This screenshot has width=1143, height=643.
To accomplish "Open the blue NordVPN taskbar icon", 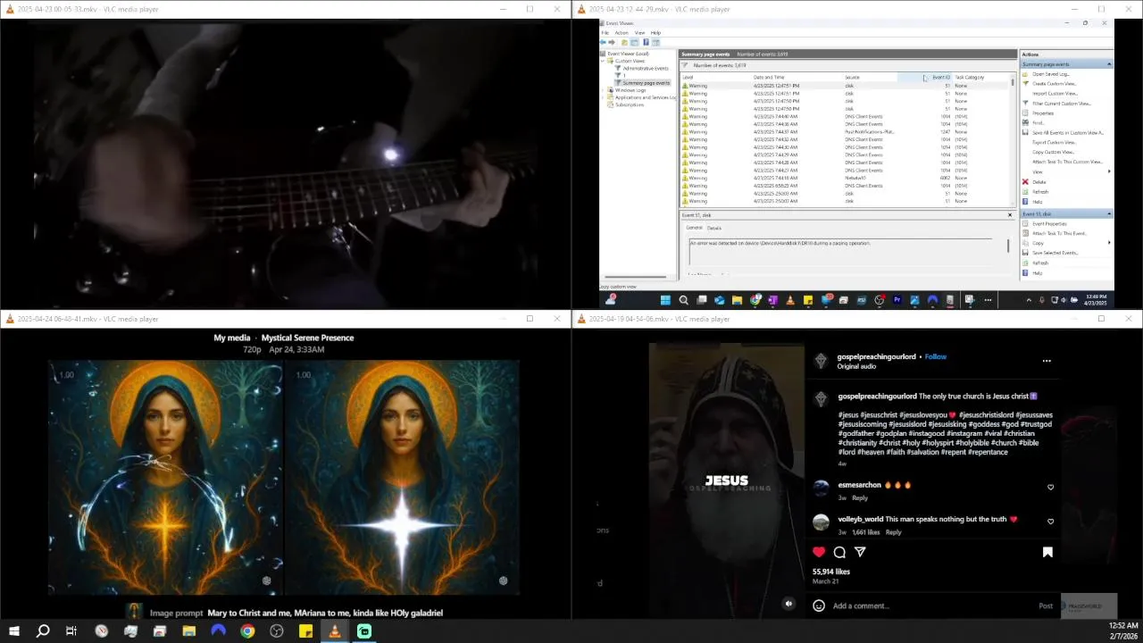I will point(218,631).
